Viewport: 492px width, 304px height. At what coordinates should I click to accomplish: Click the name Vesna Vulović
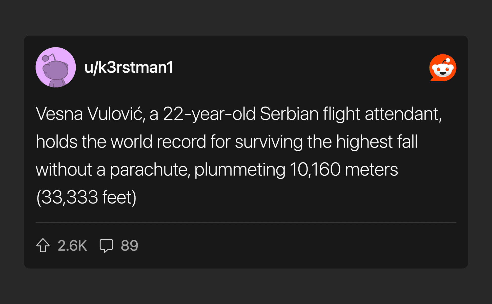(x=90, y=114)
